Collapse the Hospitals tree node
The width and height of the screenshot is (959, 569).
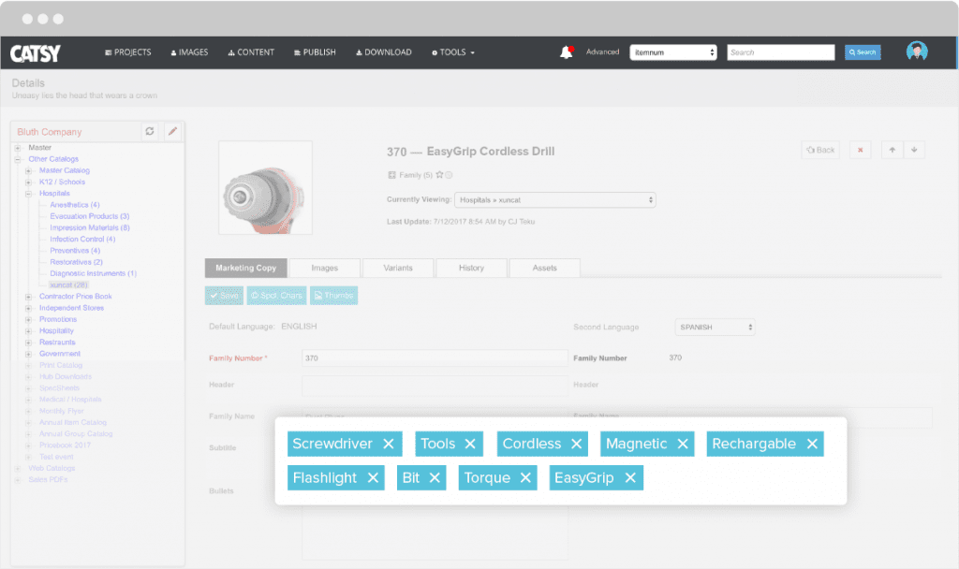click(28, 194)
